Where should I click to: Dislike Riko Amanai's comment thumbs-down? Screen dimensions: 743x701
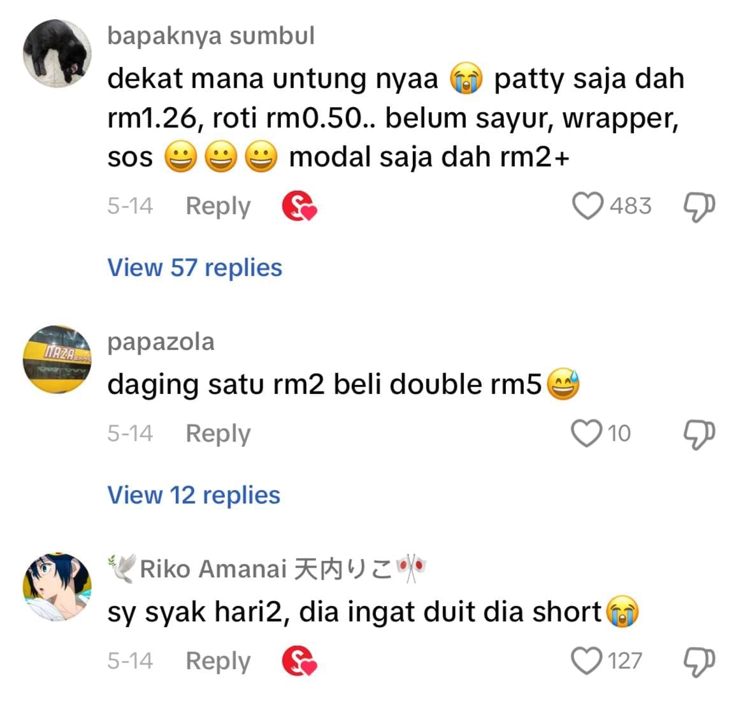click(699, 662)
